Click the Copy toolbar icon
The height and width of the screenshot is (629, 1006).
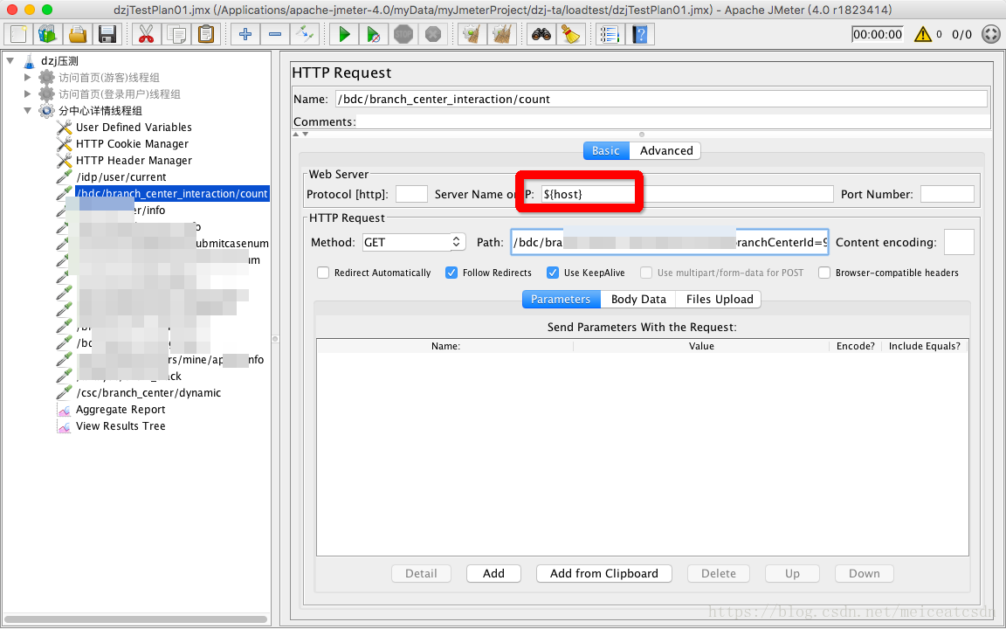(x=176, y=34)
